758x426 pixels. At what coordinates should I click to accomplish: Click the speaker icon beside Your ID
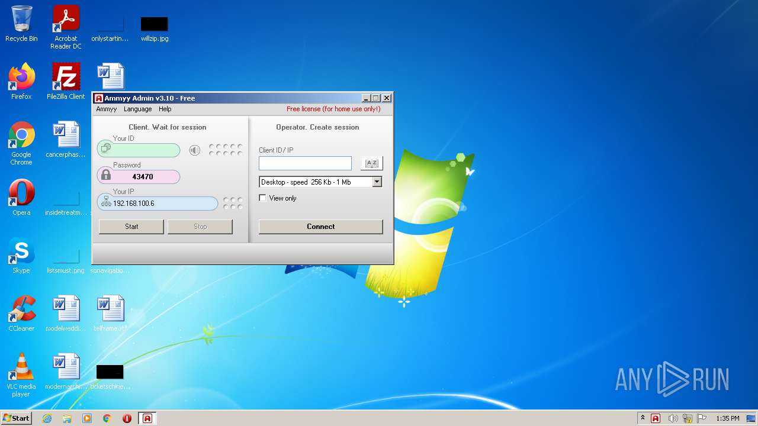[x=195, y=150]
